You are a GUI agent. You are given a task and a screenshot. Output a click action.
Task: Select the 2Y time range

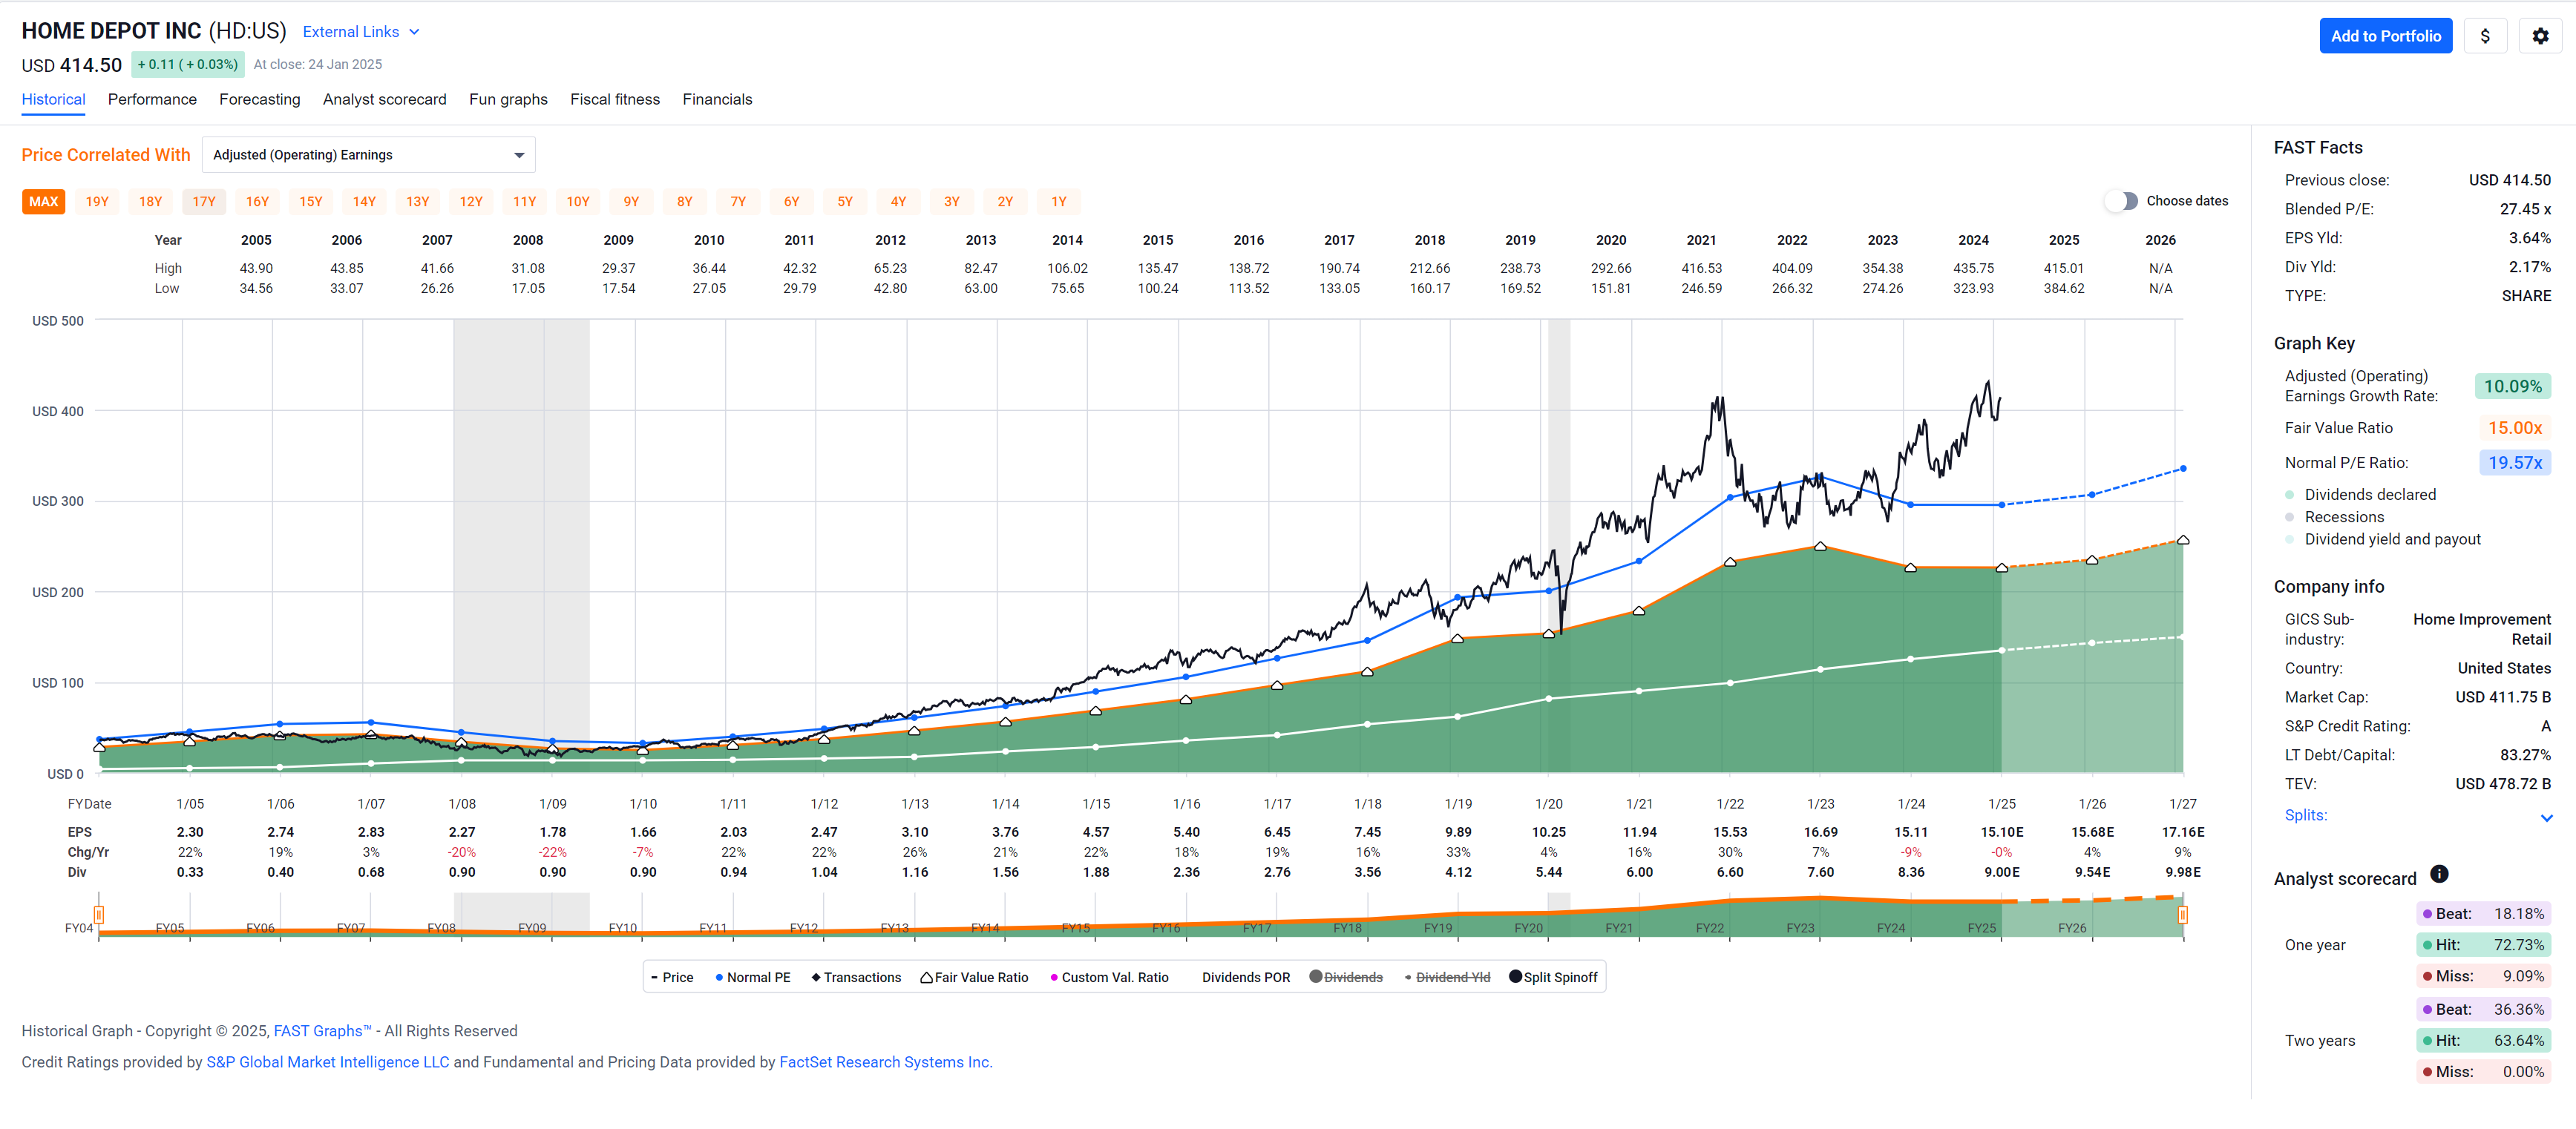click(x=1005, y=201)
